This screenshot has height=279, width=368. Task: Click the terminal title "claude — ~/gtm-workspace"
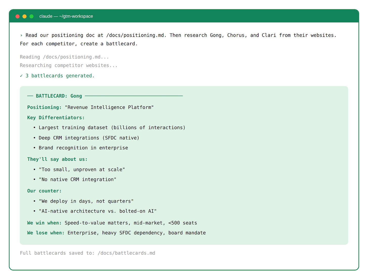pos(66,16)
